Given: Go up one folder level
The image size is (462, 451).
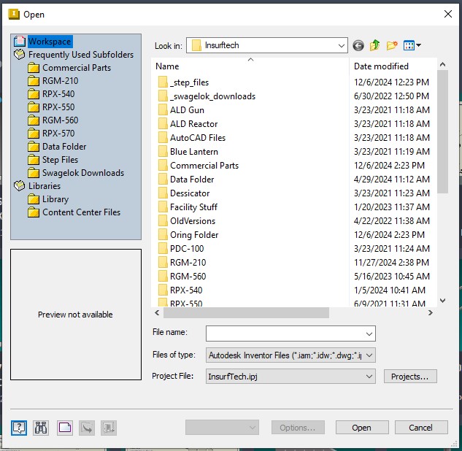Looking at the screenshot, I should click(375, 45).
